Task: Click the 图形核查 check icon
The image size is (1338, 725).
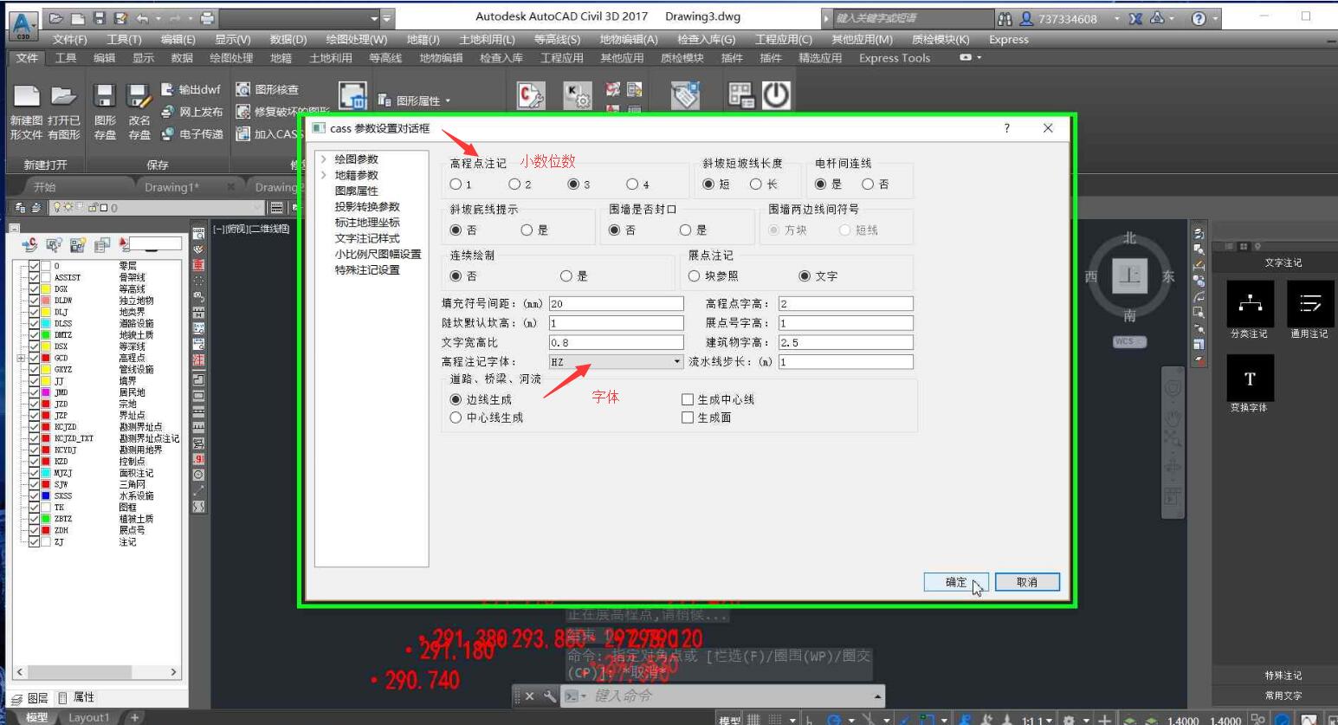Action: [x=243, y=89]
